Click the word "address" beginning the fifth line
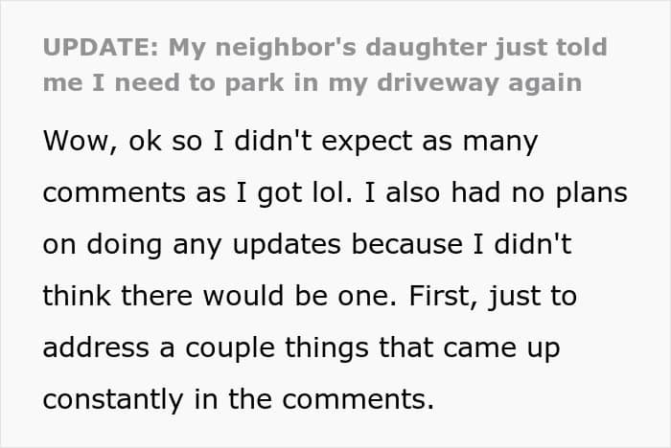The image size is (671, 448). 96,347
